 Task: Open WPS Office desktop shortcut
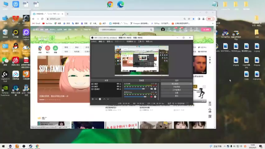16,20
